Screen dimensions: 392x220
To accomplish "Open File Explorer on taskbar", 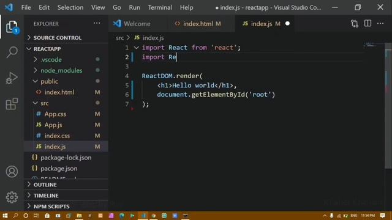I will point(79,216).
